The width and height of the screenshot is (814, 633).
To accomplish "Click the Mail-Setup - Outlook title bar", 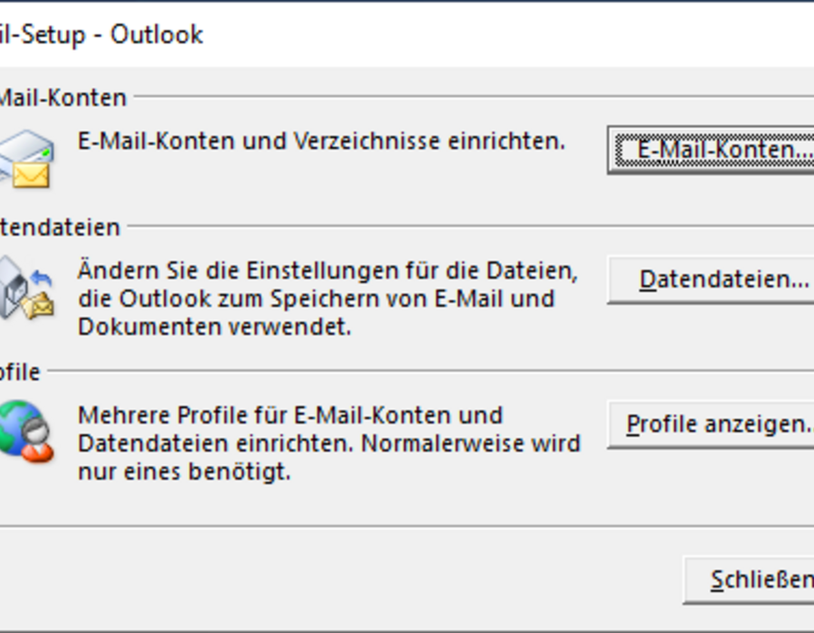I will (x=407, y=34).
